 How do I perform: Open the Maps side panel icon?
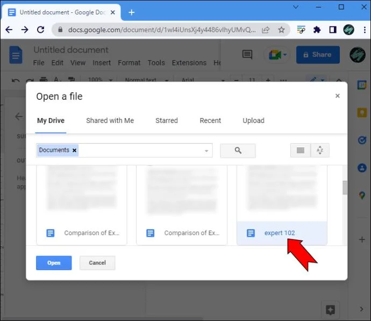[362, 195]
